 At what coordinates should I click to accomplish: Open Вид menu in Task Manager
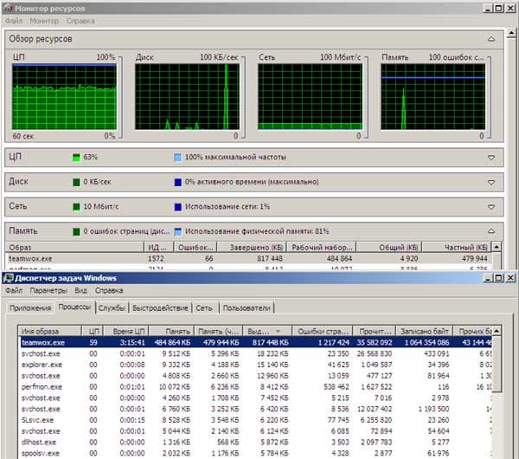click(80, 291)
